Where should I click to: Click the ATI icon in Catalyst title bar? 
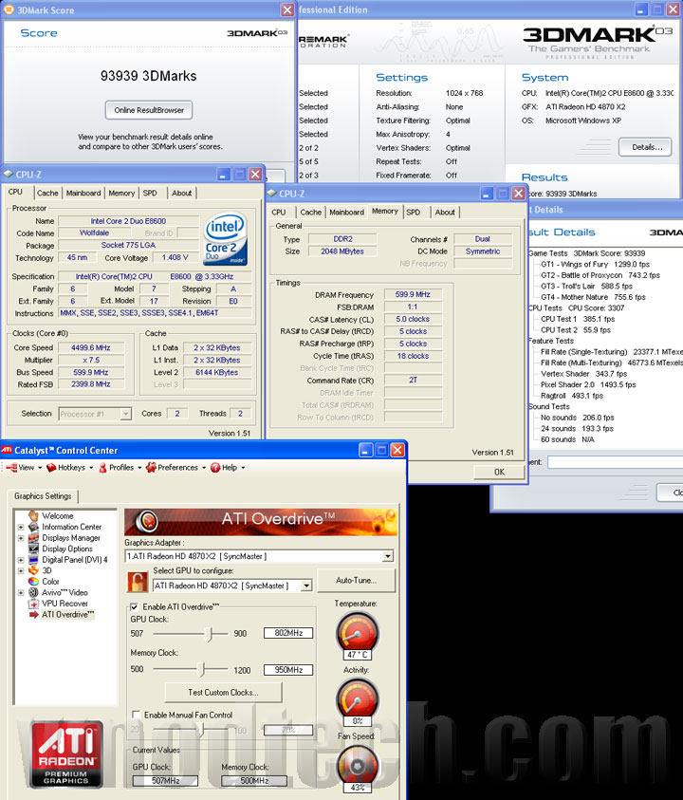pyautogui.click(x=7, y=450)
